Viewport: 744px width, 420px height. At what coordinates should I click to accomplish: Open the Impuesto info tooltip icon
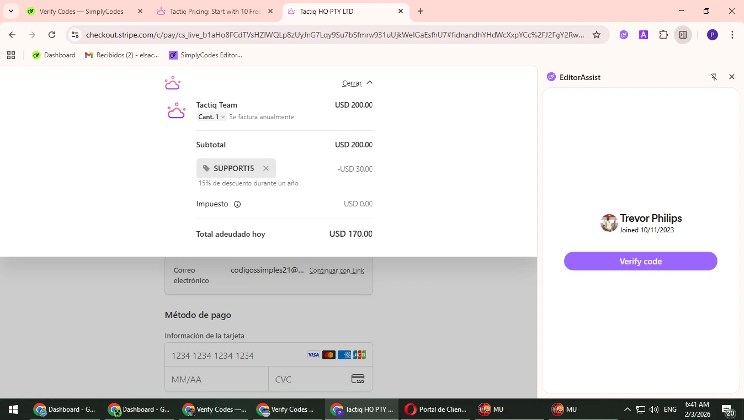(237, 204)
